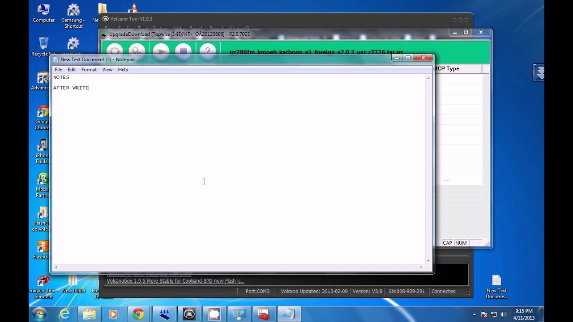Click the Connected status in Volcano Tool

tap(443, 291)
